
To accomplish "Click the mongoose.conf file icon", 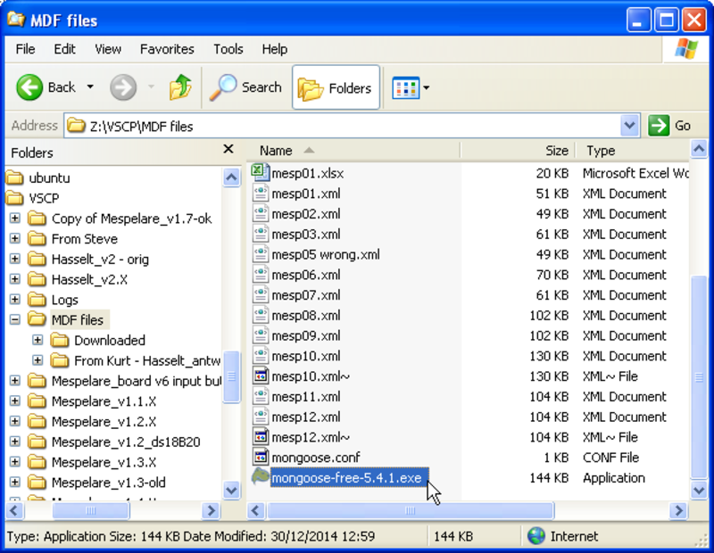I will (260, 458).
